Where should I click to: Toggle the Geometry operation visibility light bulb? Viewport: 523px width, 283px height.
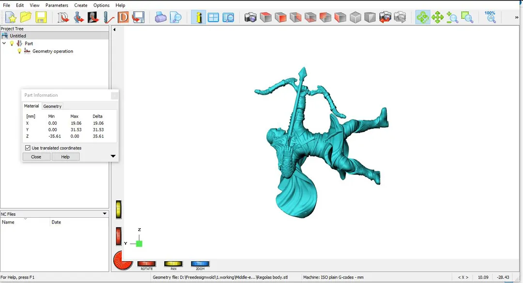tap(19, 51)
